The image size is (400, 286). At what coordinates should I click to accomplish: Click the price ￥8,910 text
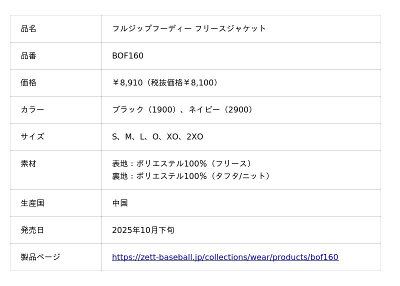(128, 82)
